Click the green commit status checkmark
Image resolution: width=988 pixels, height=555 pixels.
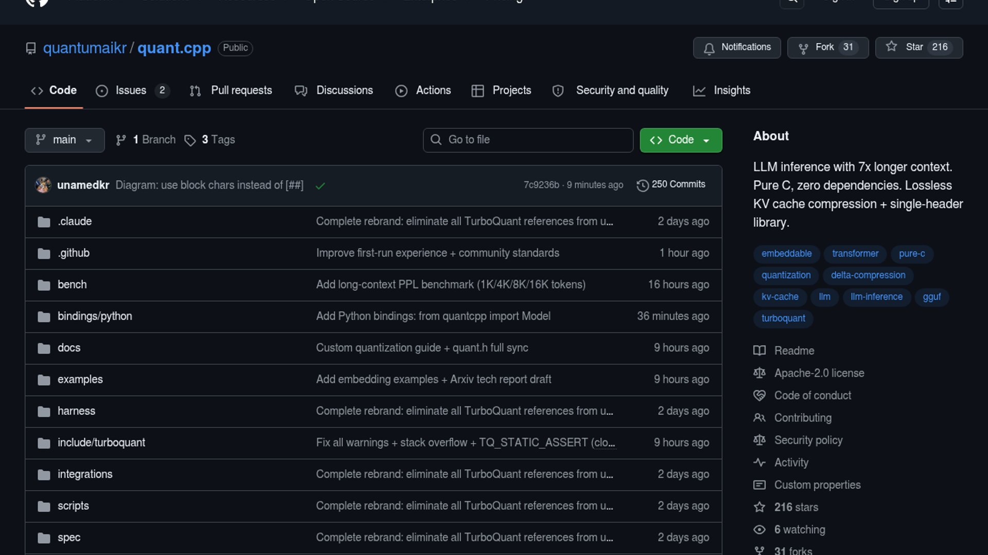click(320, 186)
